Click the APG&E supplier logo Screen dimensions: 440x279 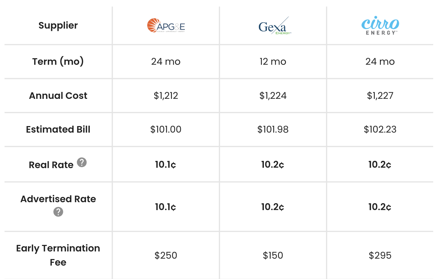click(x=166, y=25)
